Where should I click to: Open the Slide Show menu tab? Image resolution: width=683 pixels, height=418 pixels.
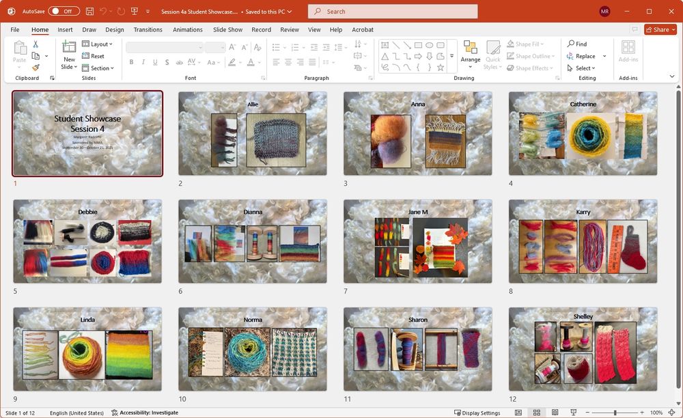click(227, 29)
